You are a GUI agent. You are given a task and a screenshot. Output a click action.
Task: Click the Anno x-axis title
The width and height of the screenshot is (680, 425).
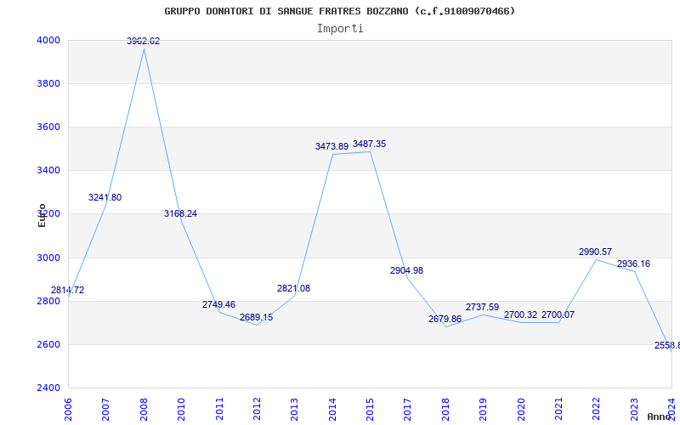point(658,416)
